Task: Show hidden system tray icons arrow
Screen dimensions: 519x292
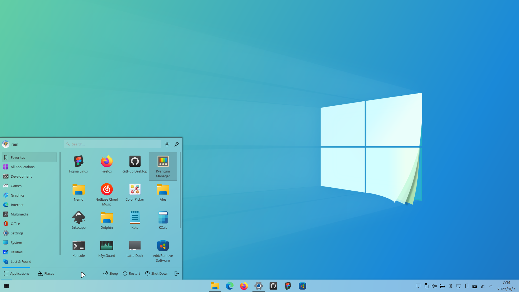Action: 491,286
